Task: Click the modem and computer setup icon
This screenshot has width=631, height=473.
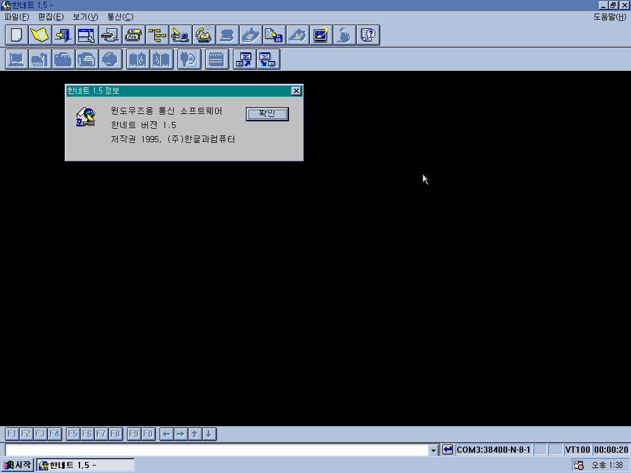Action: pyautogui.click(x=181, y=35)
